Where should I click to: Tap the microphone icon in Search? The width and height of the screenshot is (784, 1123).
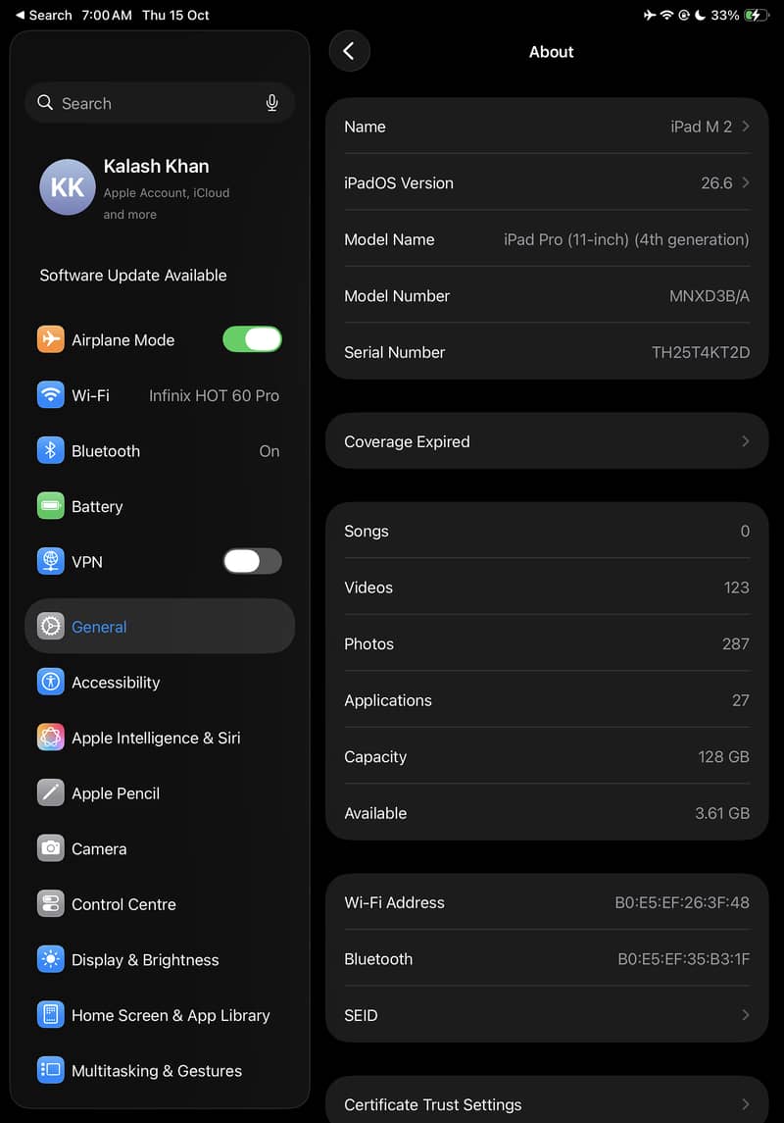tap(271, 103)
